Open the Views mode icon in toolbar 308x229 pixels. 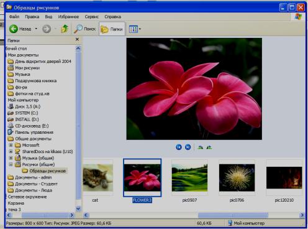(133, 29)
